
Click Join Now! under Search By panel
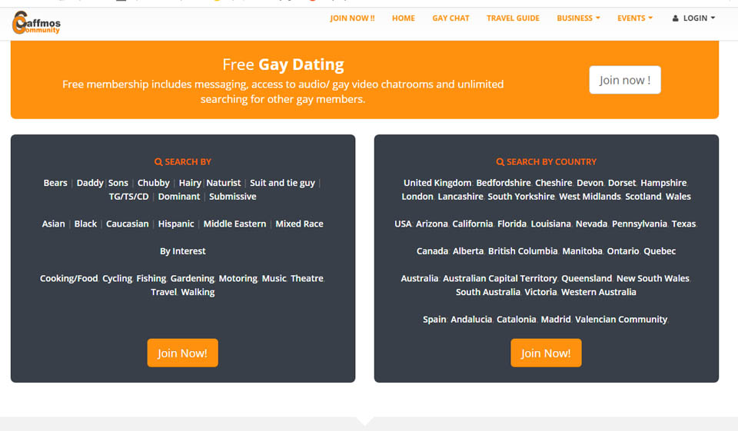click(x=182, y=353)
